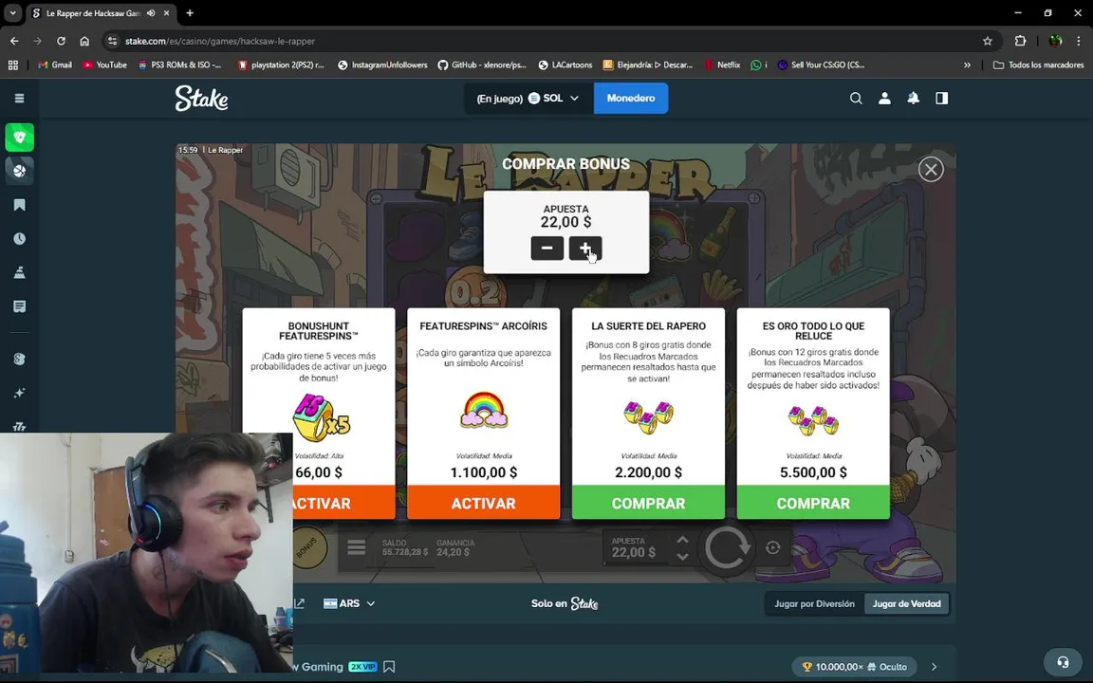Click the autoplay icon beside spin
Image resolution: width=1093 pixels, height=683 pixels.
[x=773, y=547]
